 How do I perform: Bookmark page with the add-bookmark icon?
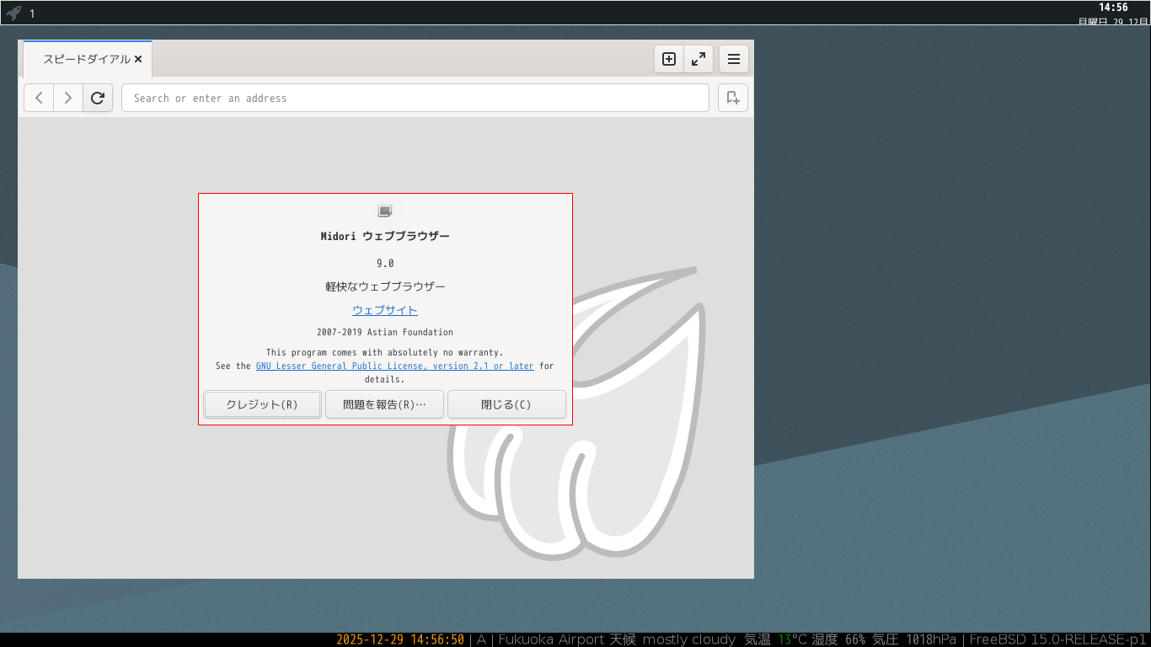click(733, 98)
